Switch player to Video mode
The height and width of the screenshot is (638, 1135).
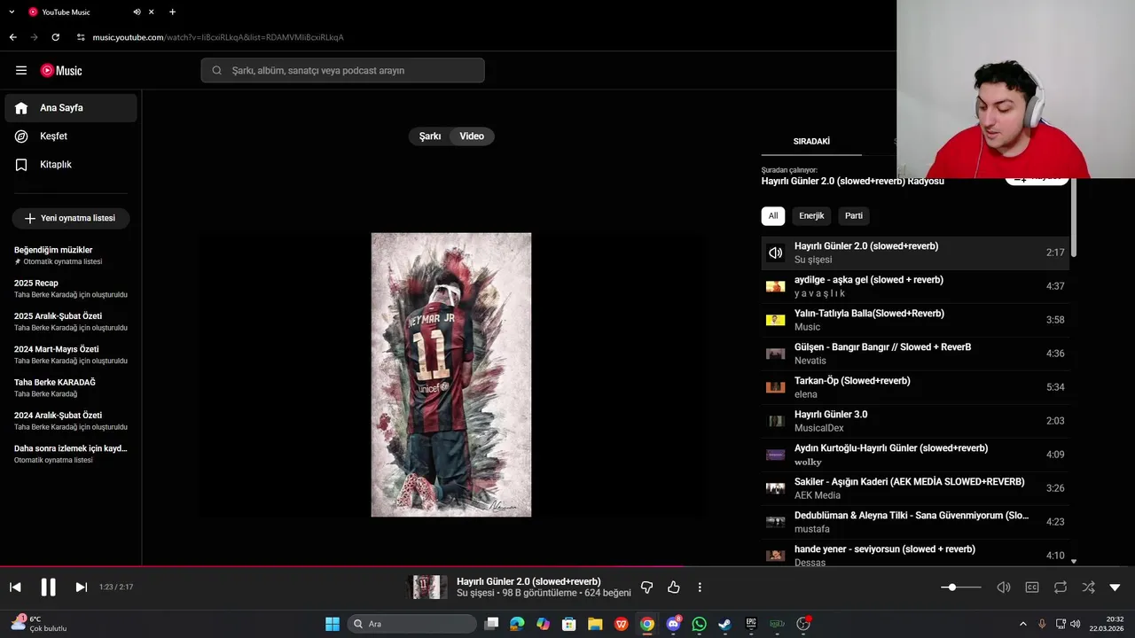472,136
